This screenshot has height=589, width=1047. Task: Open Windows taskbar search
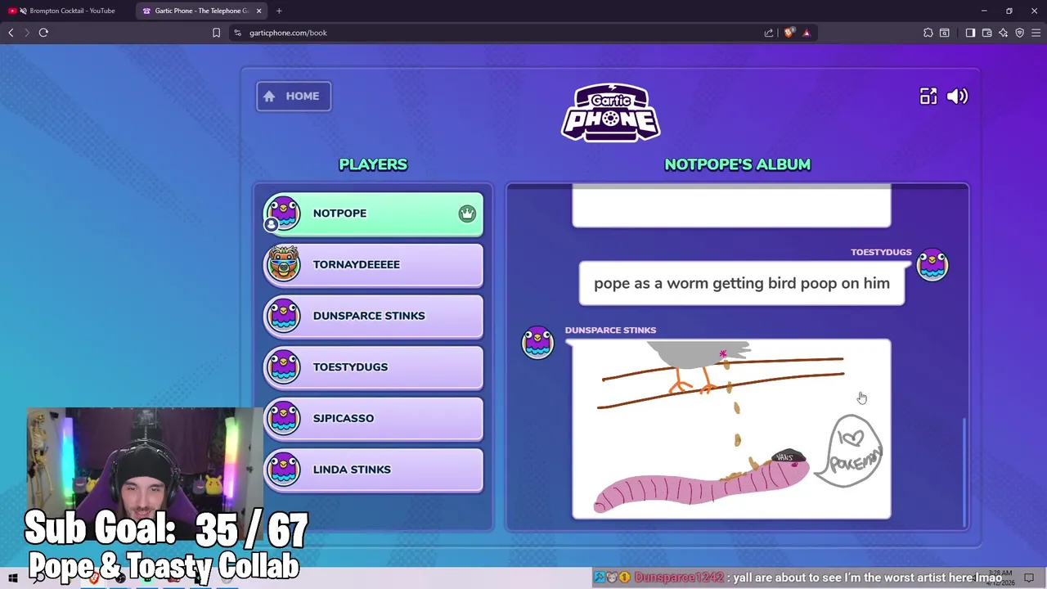[x=38, y=578]
